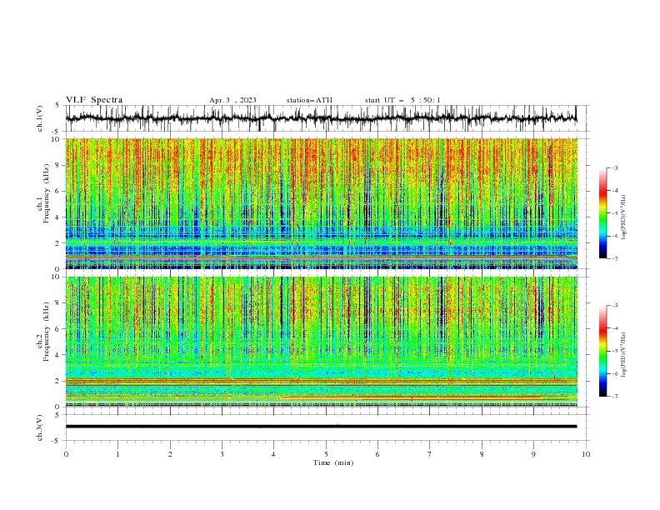Click the "ch.3(V)" axis label
This screenshot has height=510, width=660.
click(40, 427)
